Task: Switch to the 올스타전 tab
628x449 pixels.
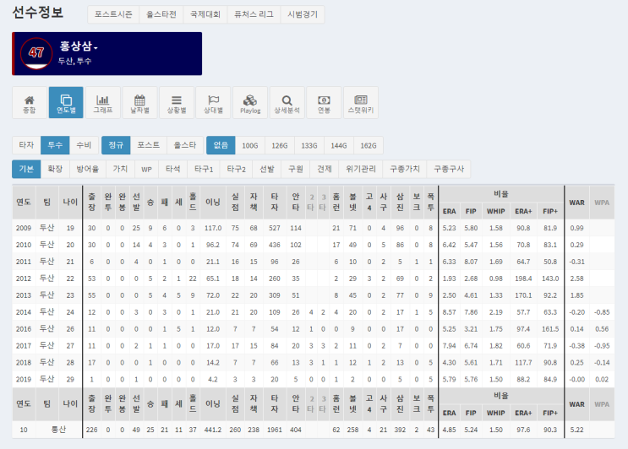Action: click(161, 14)
